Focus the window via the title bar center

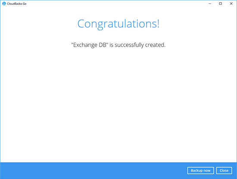(118, 3)
